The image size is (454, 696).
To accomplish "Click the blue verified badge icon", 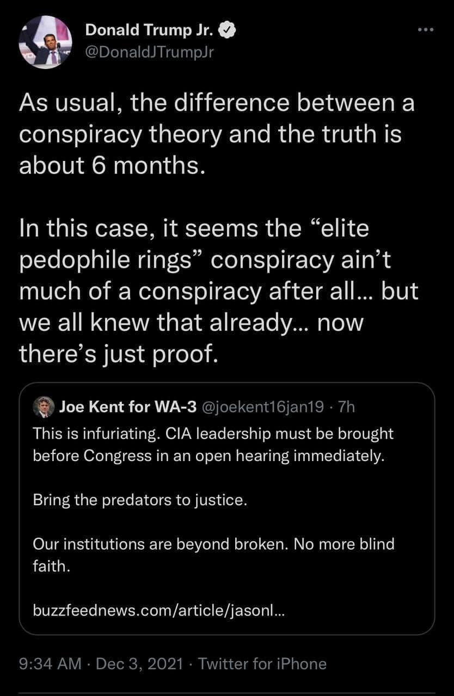I will (x=226, y=32).
